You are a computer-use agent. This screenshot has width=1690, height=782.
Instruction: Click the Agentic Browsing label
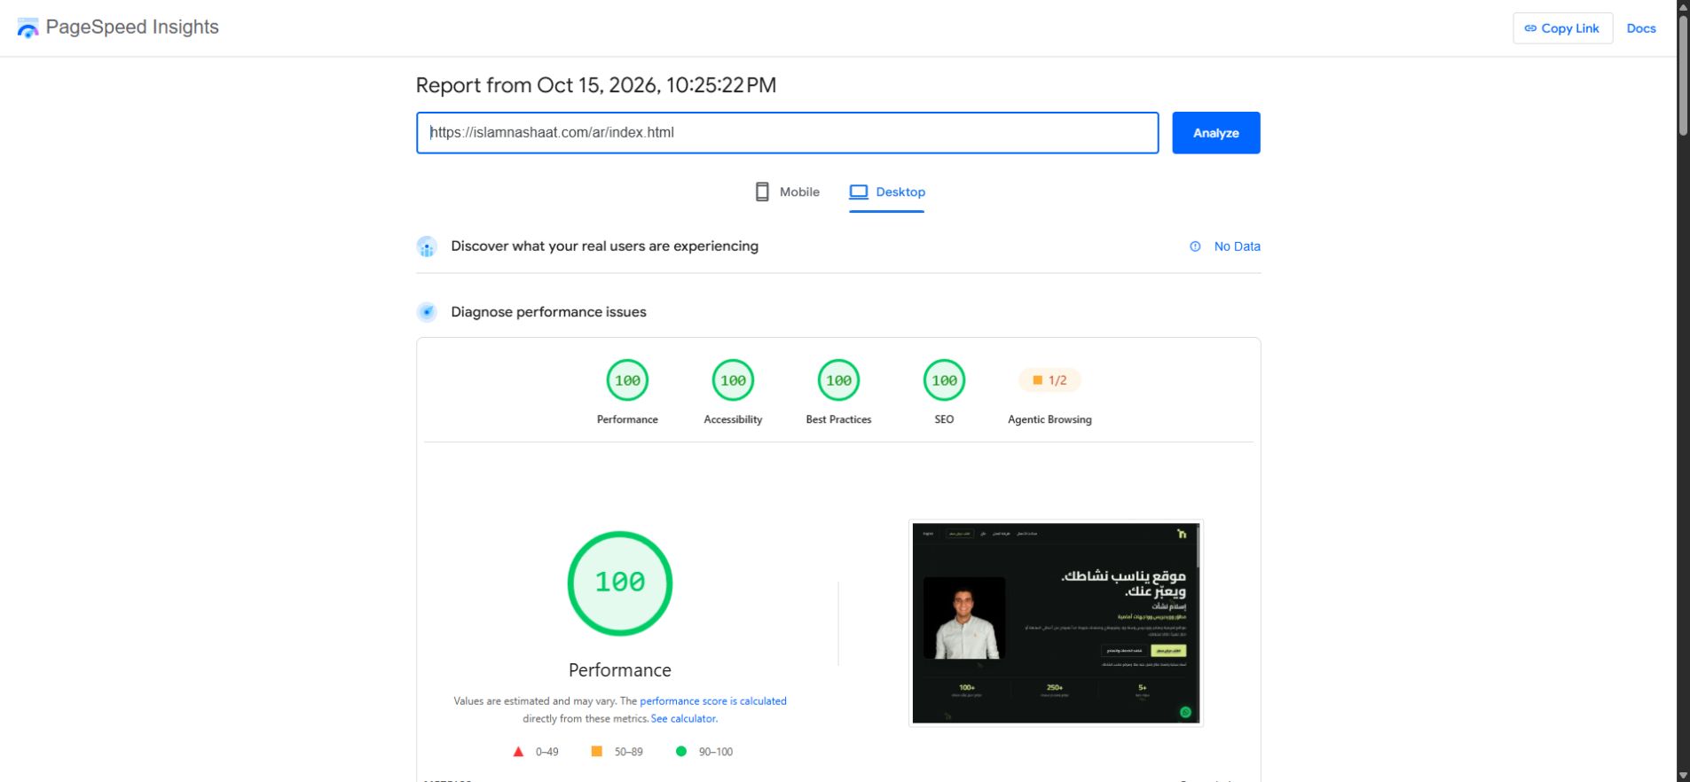click(x=1049, y=419)
